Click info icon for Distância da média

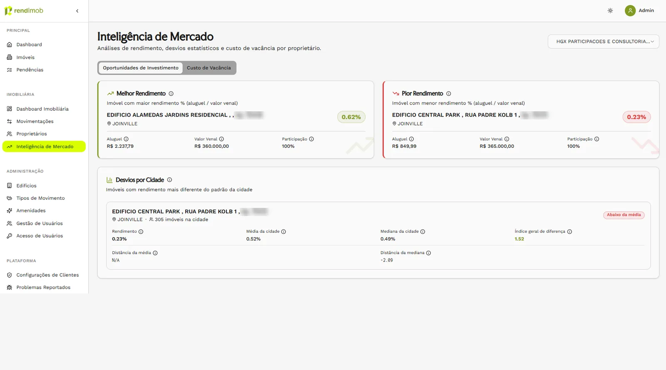(x=155, y=253)
